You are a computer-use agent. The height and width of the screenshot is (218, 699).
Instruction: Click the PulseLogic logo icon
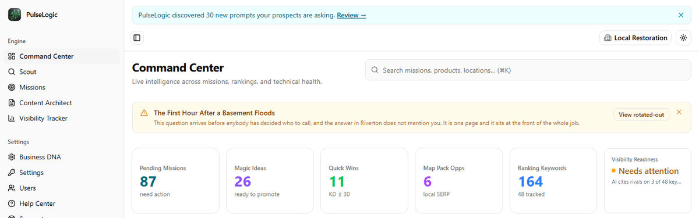click(x=15, y=15)
